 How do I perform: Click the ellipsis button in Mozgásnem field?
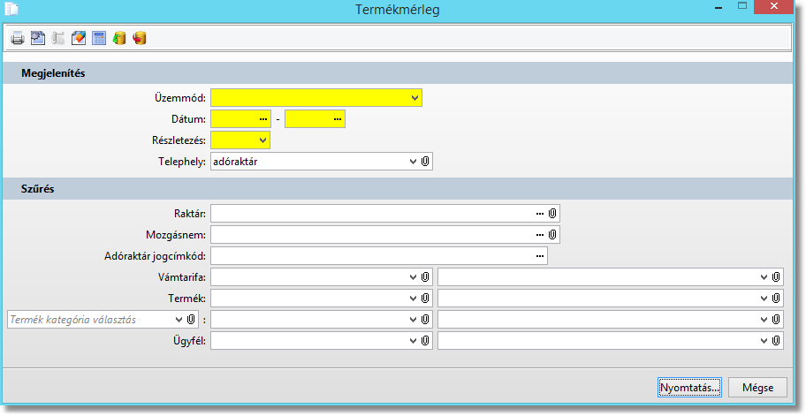coord(540,235)
